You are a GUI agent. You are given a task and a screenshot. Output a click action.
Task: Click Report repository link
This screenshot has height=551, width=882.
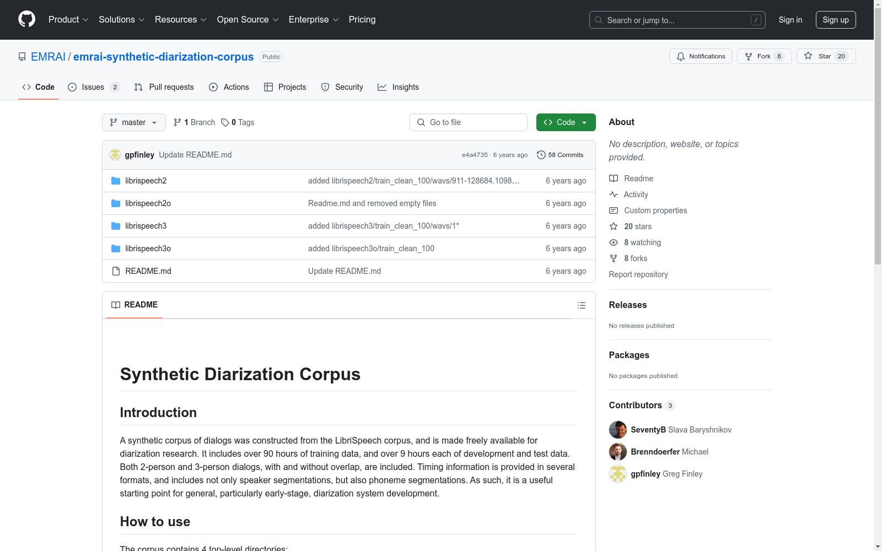click(638, 274)
